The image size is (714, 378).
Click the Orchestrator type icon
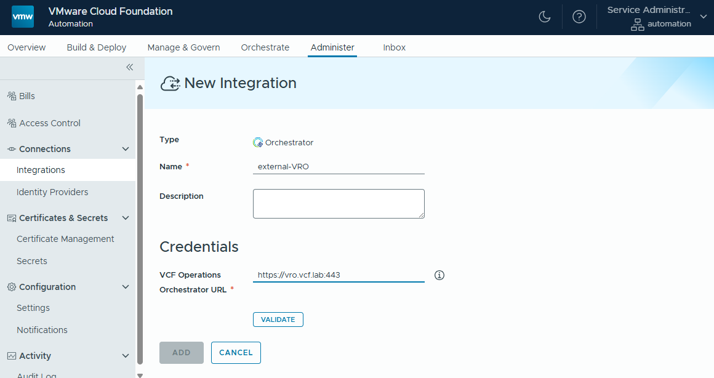tap(258, 143)
